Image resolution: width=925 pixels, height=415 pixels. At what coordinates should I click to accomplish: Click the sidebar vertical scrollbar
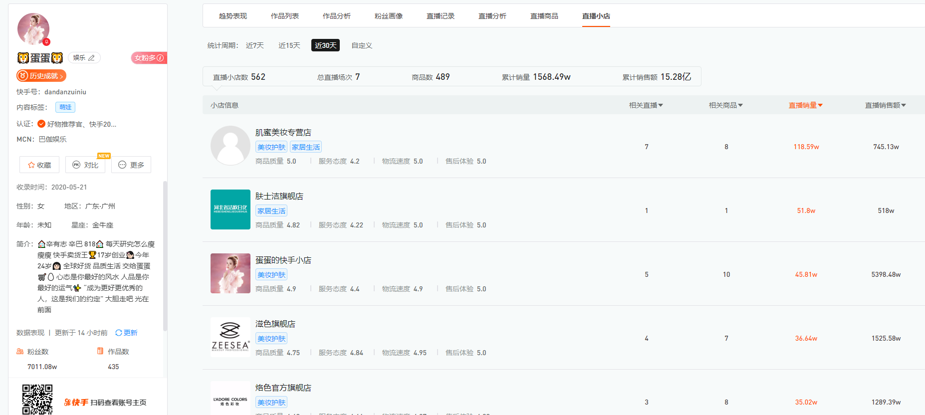(165, 256)
